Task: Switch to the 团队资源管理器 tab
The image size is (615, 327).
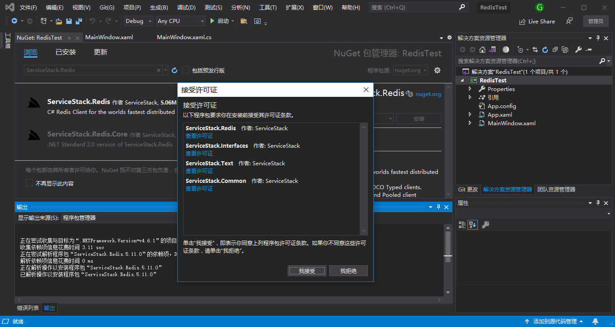Action: 556,190
